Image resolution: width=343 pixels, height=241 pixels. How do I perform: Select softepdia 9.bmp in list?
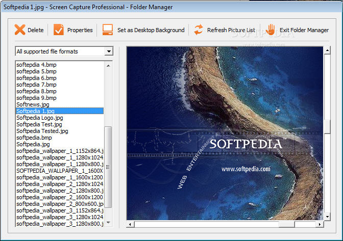60,98
